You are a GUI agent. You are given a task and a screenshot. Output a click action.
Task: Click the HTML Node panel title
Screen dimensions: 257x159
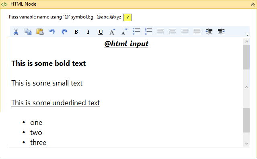[x=23, y=4]
